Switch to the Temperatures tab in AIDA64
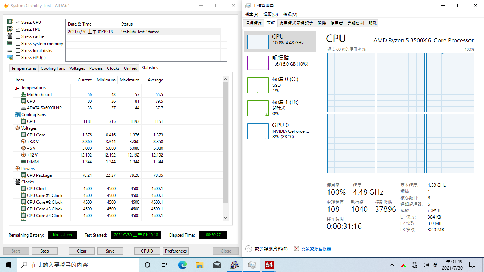 click(24, 68)
